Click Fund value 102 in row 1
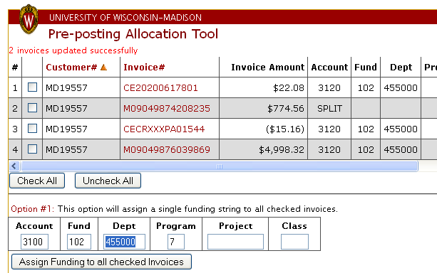 pyautogui.click(x=366, y=88)
